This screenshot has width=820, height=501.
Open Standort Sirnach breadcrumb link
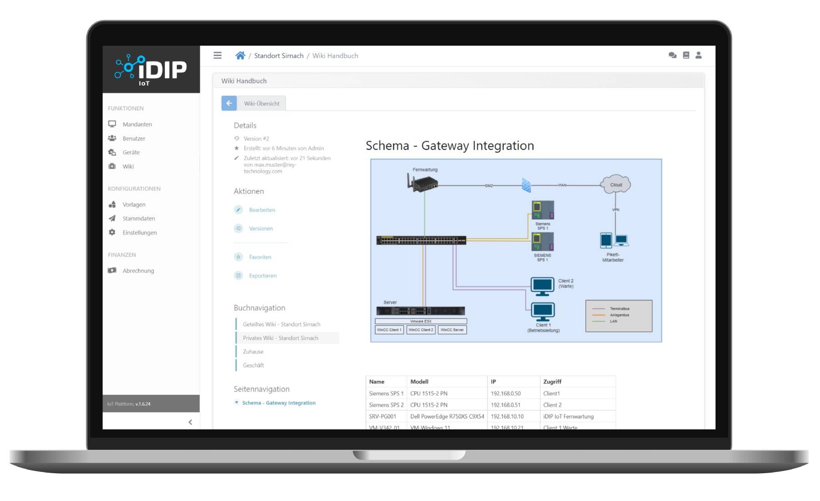tap(279, 56)
